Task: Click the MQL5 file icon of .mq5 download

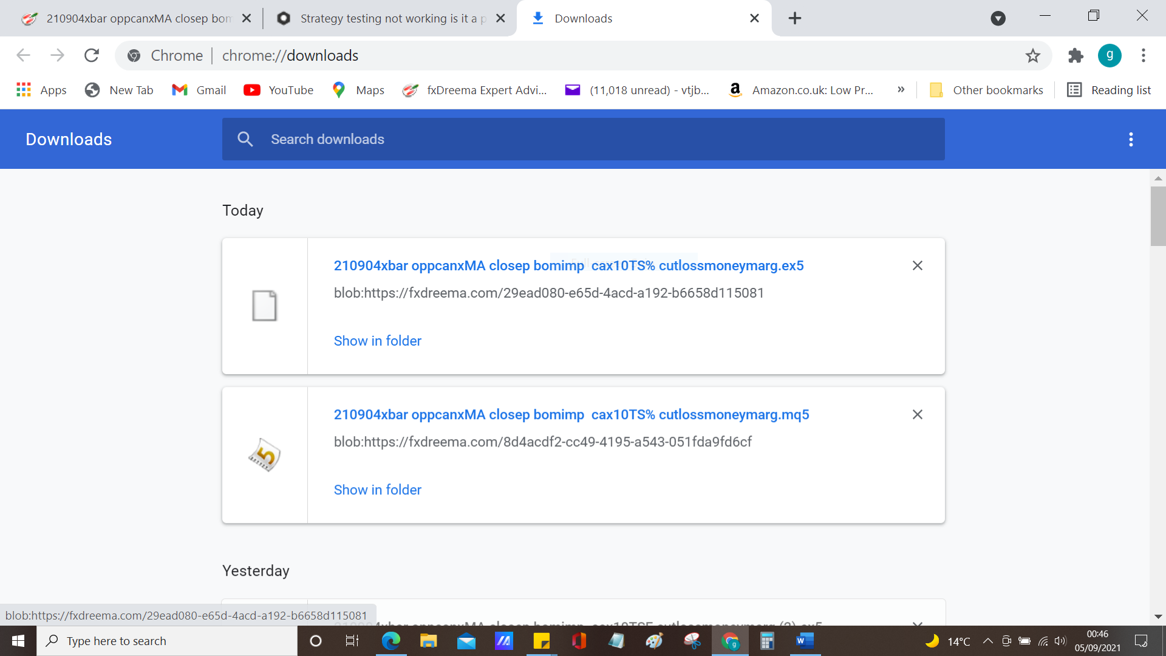Action: click(264, 455)
